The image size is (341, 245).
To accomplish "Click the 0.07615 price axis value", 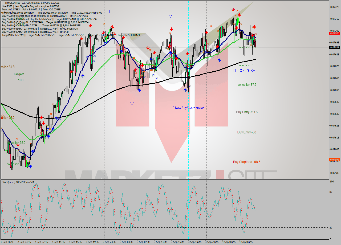I will pos(335,137).
